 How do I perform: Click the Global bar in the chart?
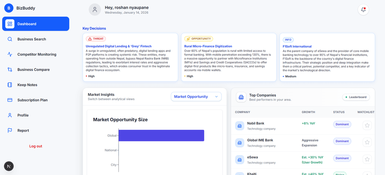[x=161, y=135]
